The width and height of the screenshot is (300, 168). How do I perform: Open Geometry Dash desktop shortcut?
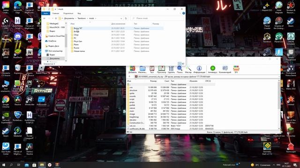click(267, 148)
